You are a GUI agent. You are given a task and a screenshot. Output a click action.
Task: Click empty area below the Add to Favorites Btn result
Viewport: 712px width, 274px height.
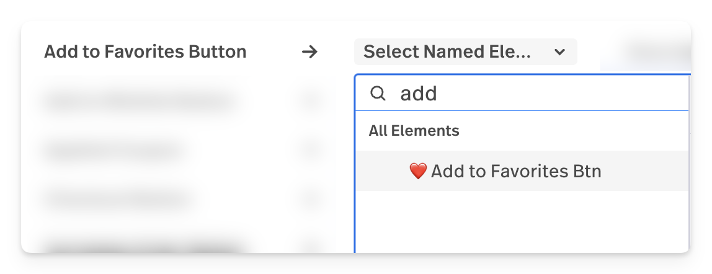522,221
